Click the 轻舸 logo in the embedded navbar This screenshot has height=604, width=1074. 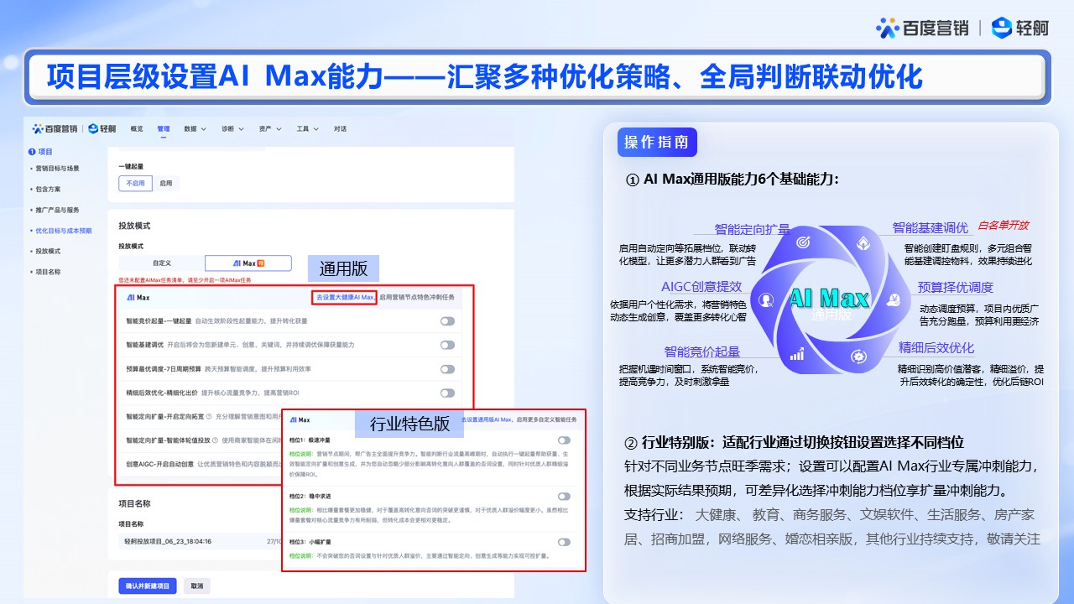click(x=102, y=128)
